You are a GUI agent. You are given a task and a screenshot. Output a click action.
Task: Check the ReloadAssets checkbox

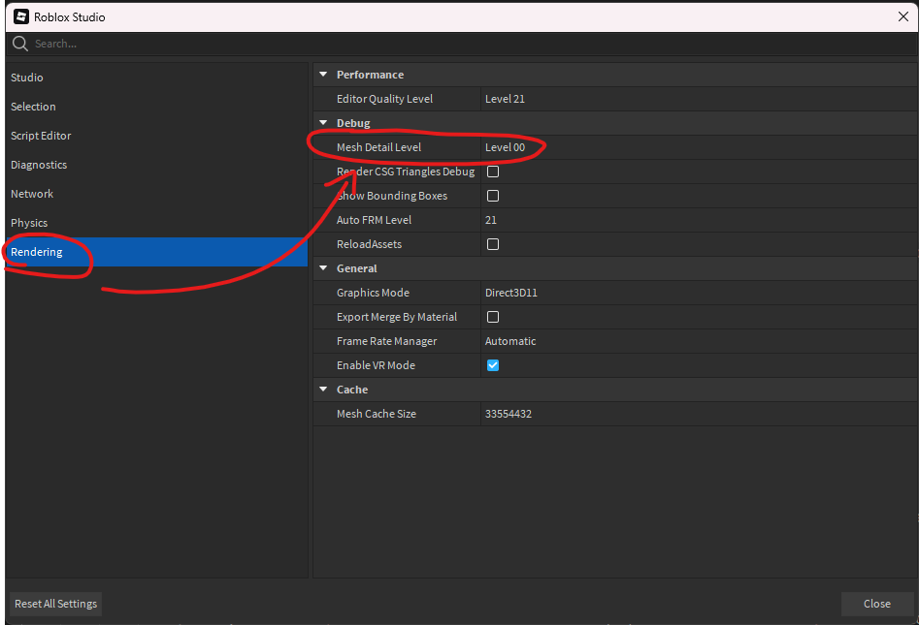493,244
